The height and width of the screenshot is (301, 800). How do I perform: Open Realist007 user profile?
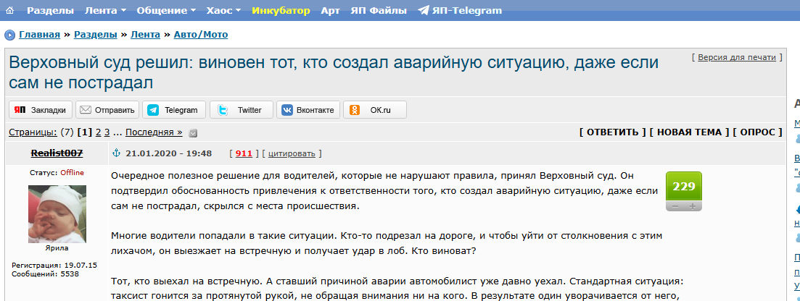[57, 153]
